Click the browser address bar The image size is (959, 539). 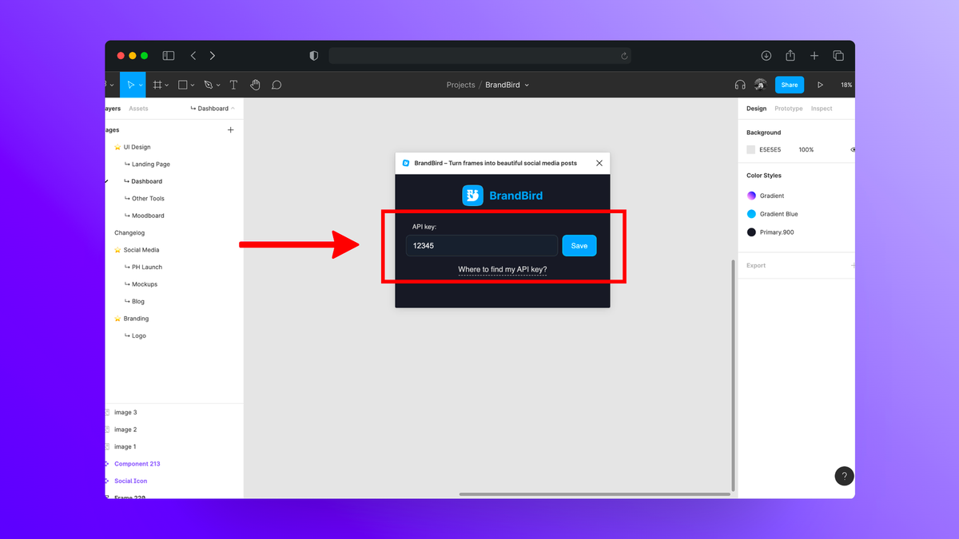[479, 56]
